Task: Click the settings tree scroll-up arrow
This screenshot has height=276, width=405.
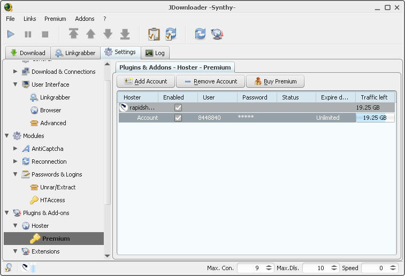Action: 107,64
